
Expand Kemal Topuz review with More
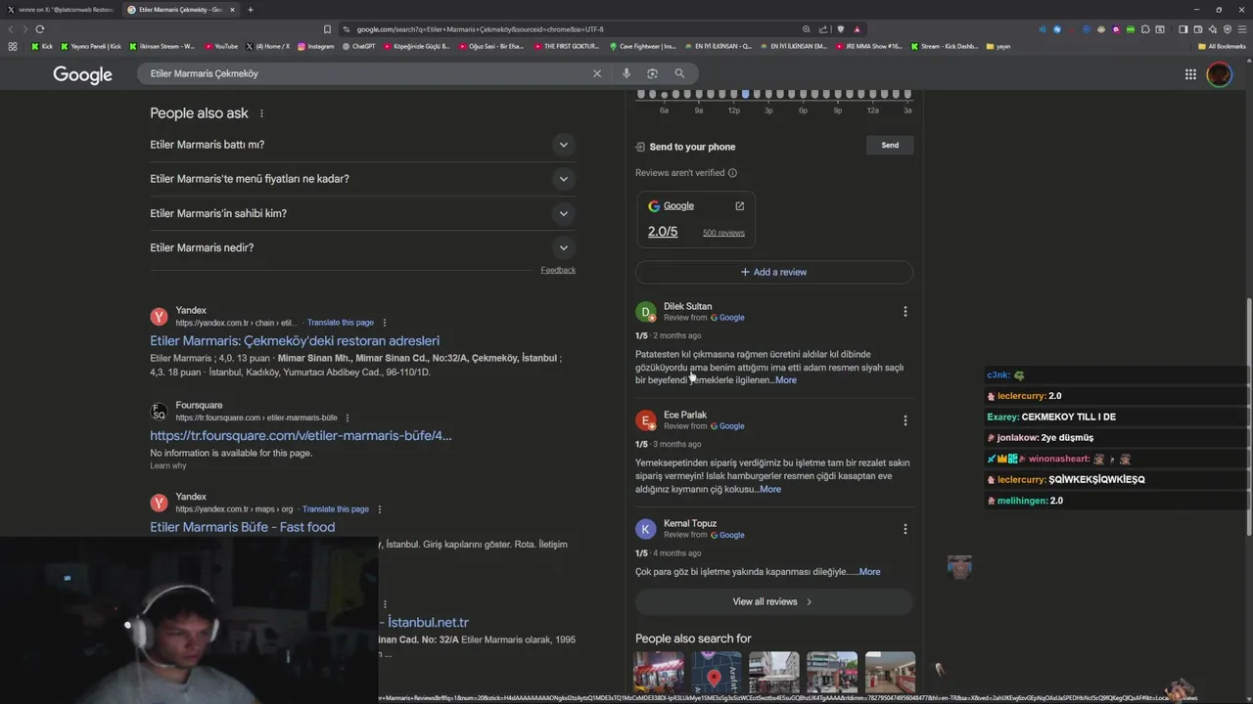[869, 572]
